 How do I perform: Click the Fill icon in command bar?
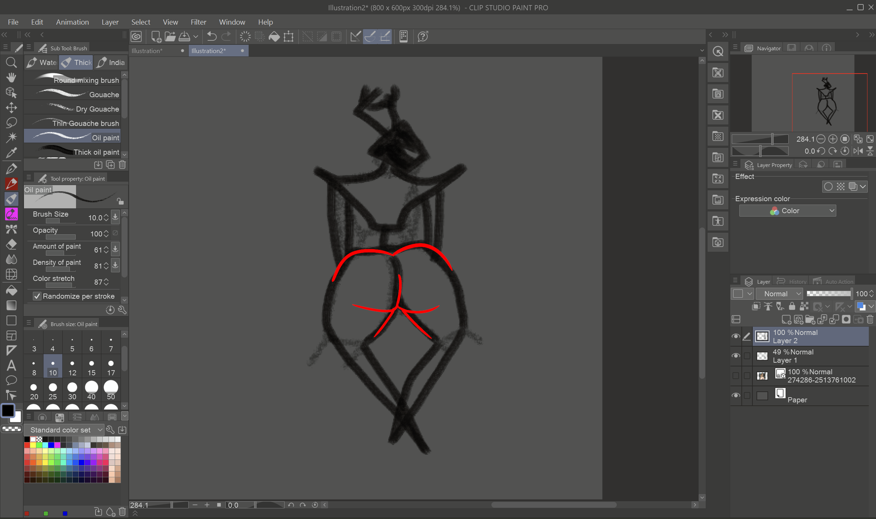[x=274, y=36]
